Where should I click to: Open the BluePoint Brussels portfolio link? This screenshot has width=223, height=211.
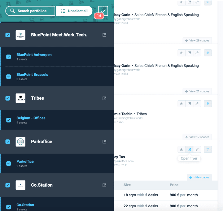pyautogui.click(x=32, y=74)
